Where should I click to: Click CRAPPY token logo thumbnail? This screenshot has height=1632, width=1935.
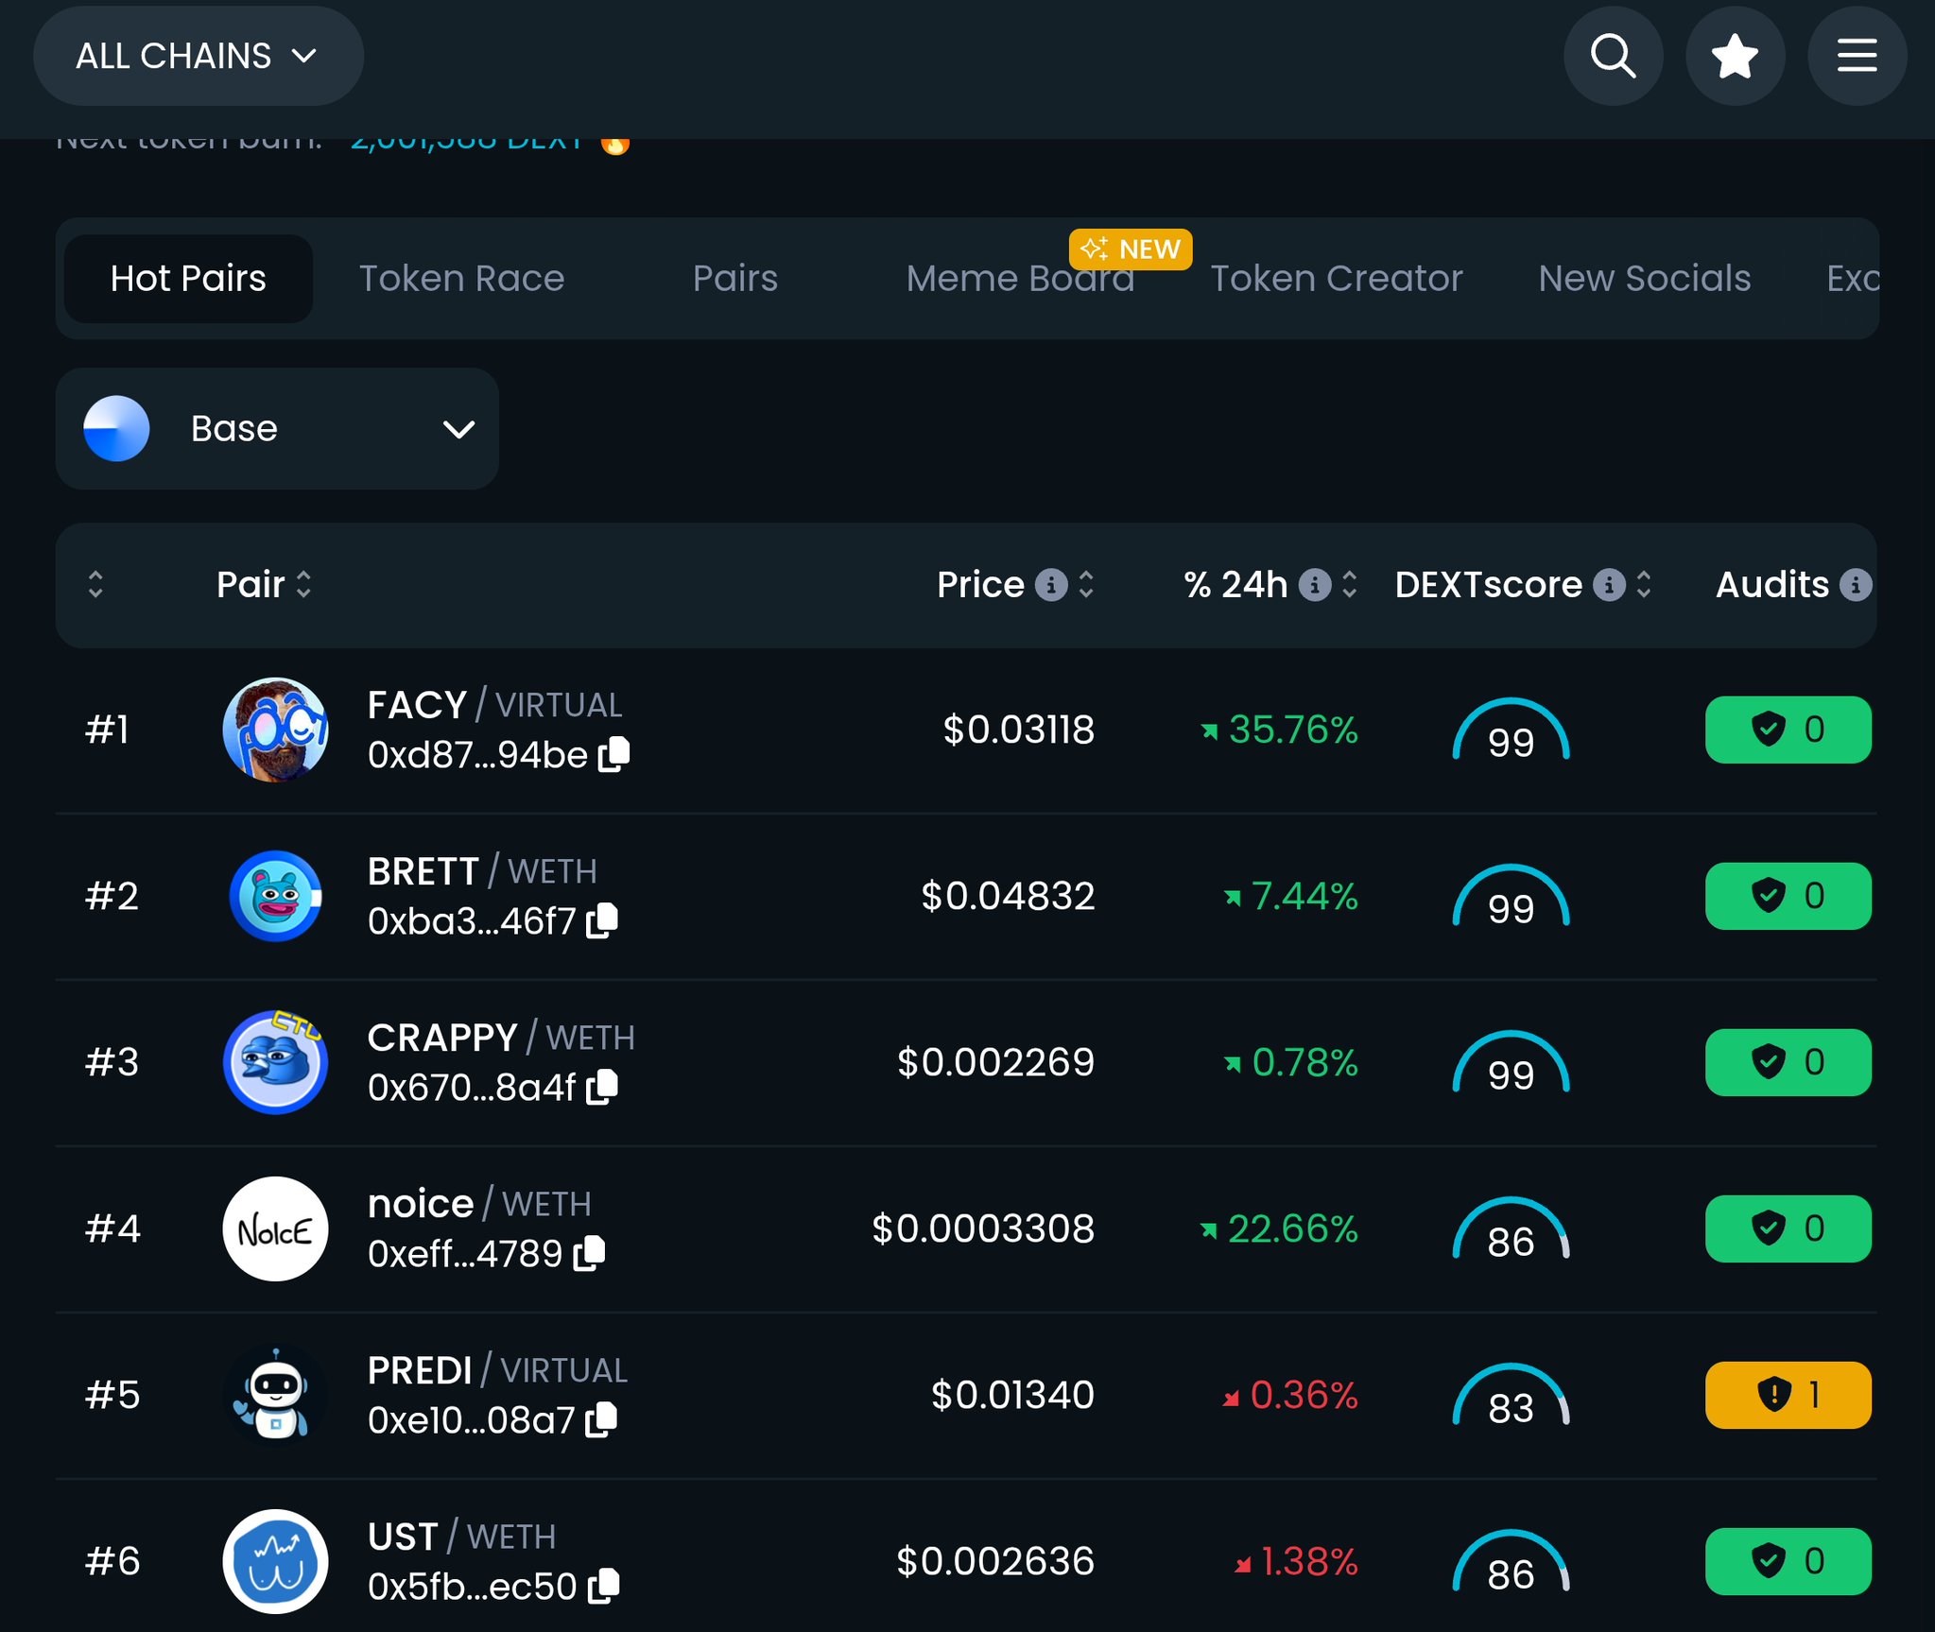point(275,1062)
